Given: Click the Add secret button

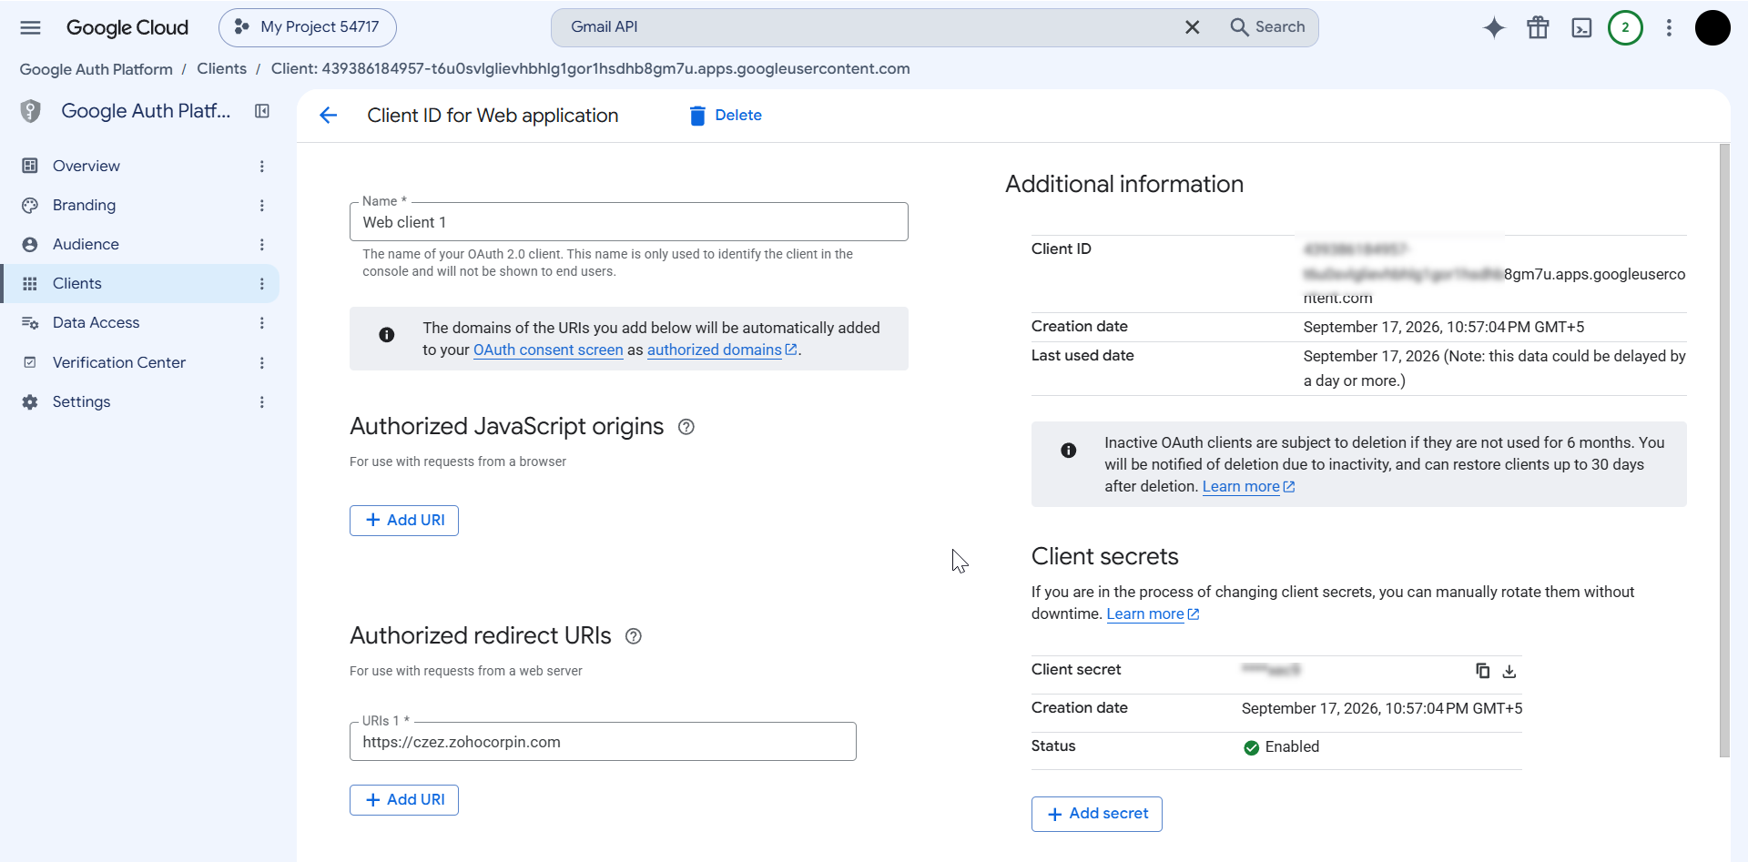Looking at the screenshot, I should tap(1097, 814).
